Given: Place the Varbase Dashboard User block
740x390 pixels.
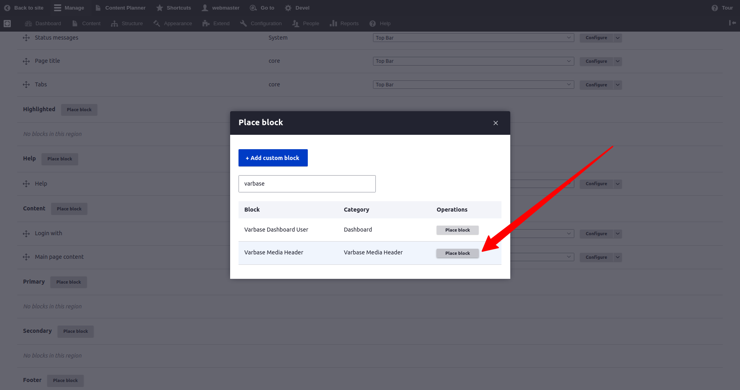Looking at the screenshot, I should pyautogui.click(x=457, y=230).
